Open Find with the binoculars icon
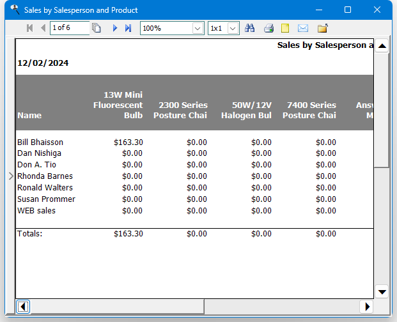The height and width of the screenshot is (322, 397). tap(250, 28)
